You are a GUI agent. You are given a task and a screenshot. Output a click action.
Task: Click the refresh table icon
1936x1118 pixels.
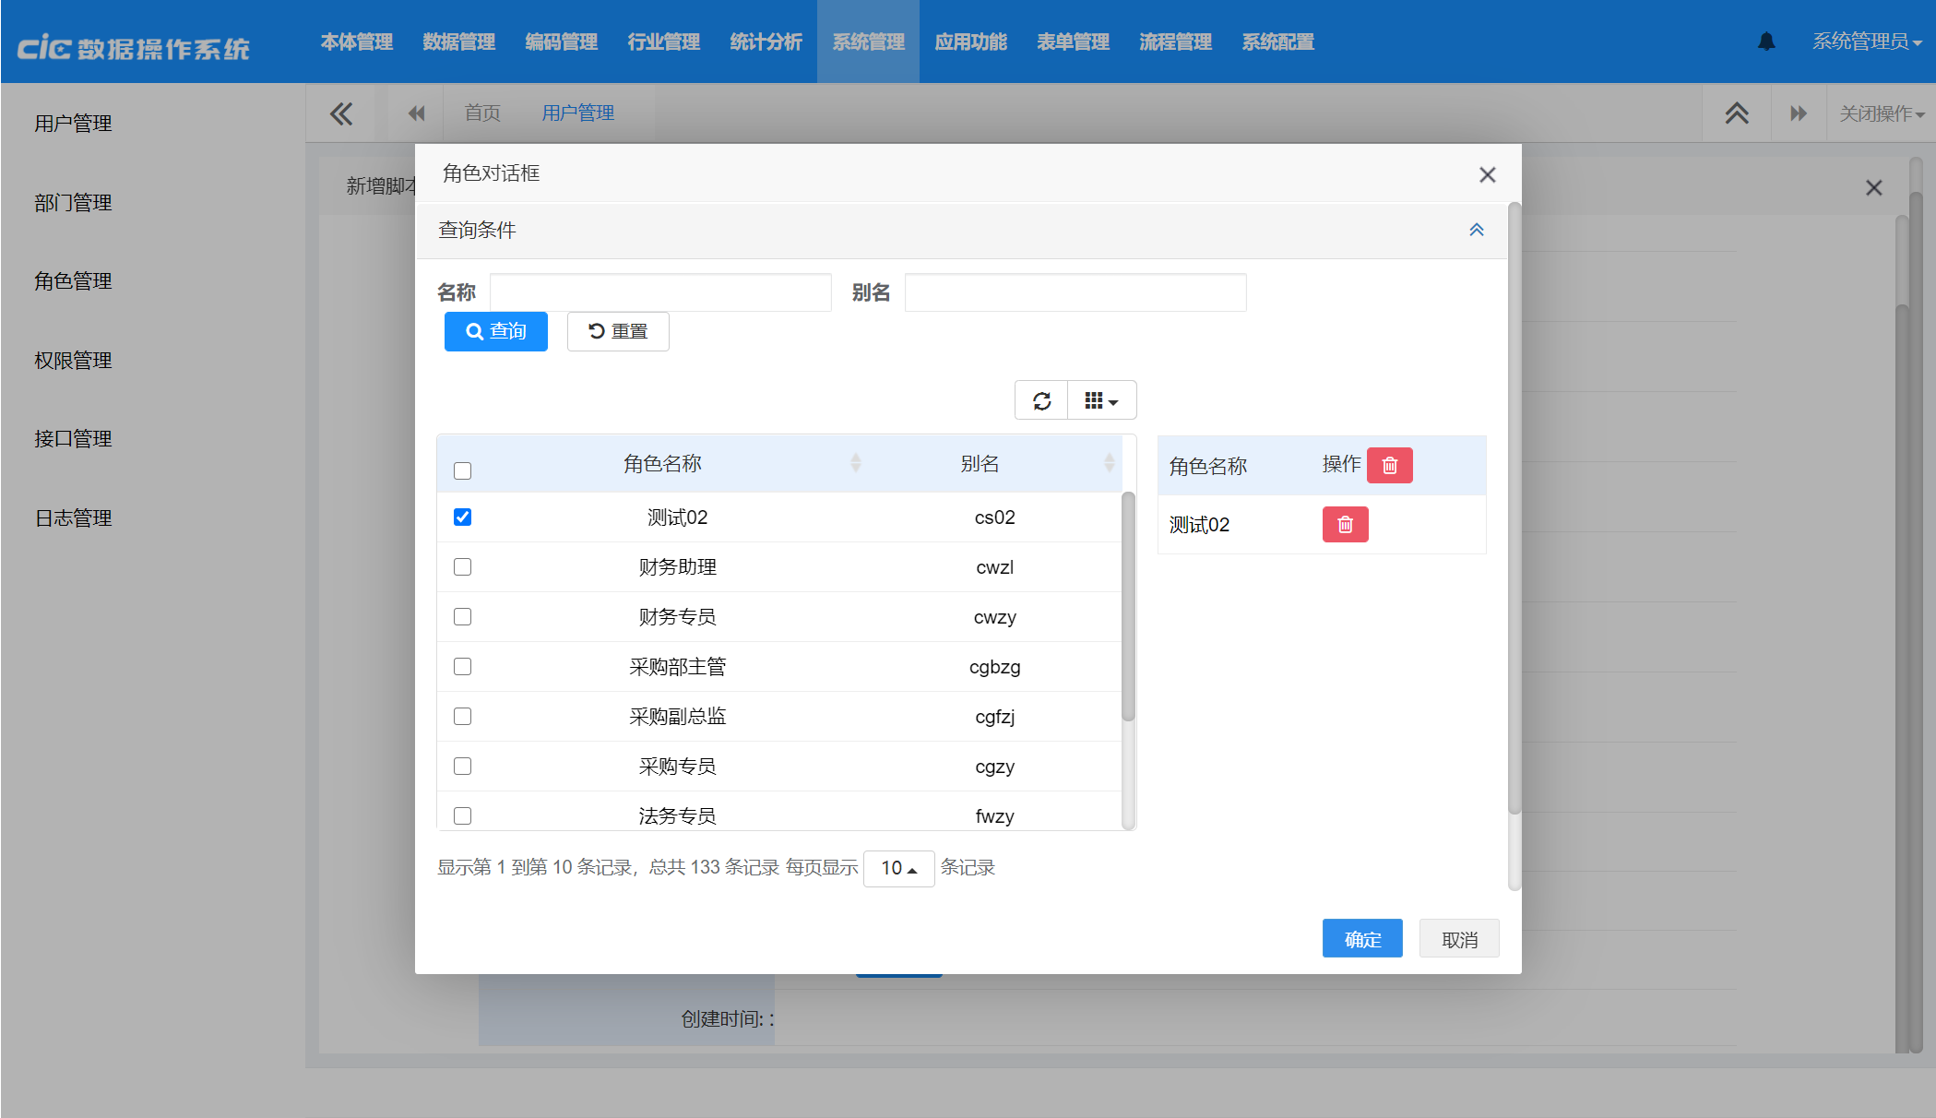coord(1041,401)
